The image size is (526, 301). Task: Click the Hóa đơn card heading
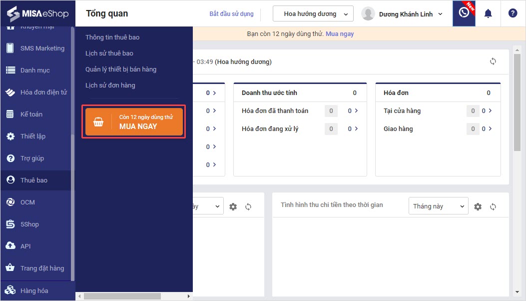(x=396, y=92)
